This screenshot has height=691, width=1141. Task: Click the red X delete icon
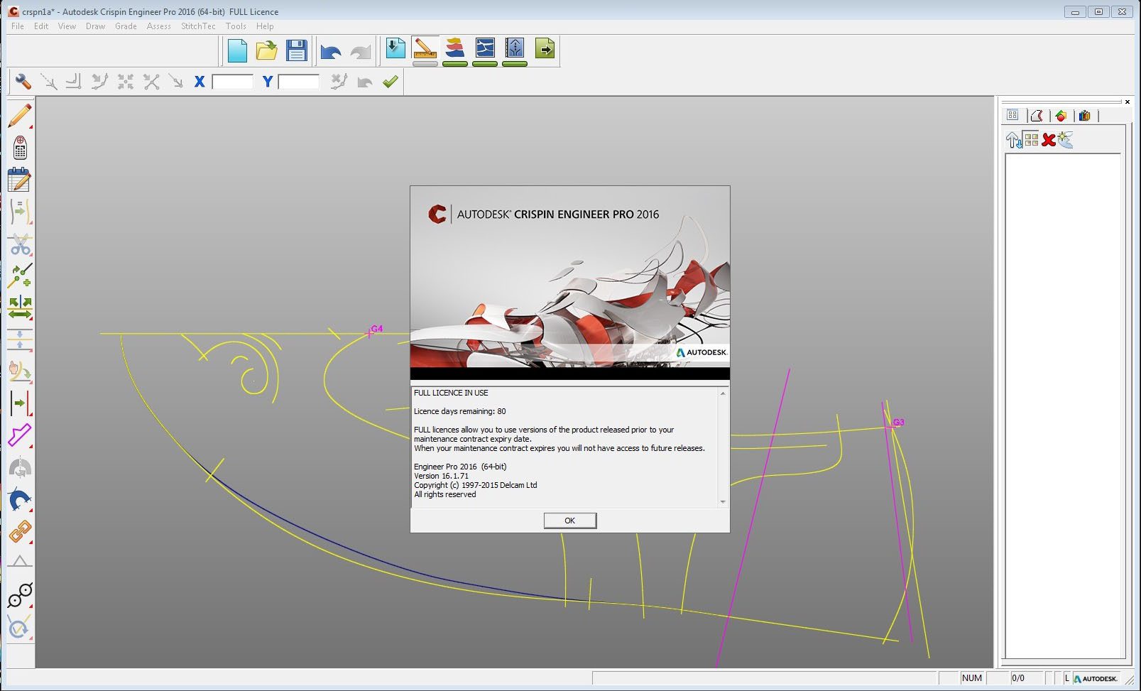[1049, 140]
